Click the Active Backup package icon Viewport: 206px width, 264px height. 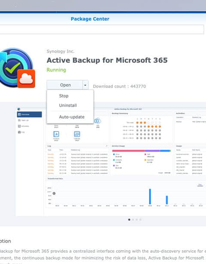pyautogui.click(x=17, y=68)
